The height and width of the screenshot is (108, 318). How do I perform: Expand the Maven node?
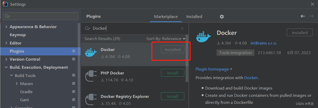tap(17, 84)
